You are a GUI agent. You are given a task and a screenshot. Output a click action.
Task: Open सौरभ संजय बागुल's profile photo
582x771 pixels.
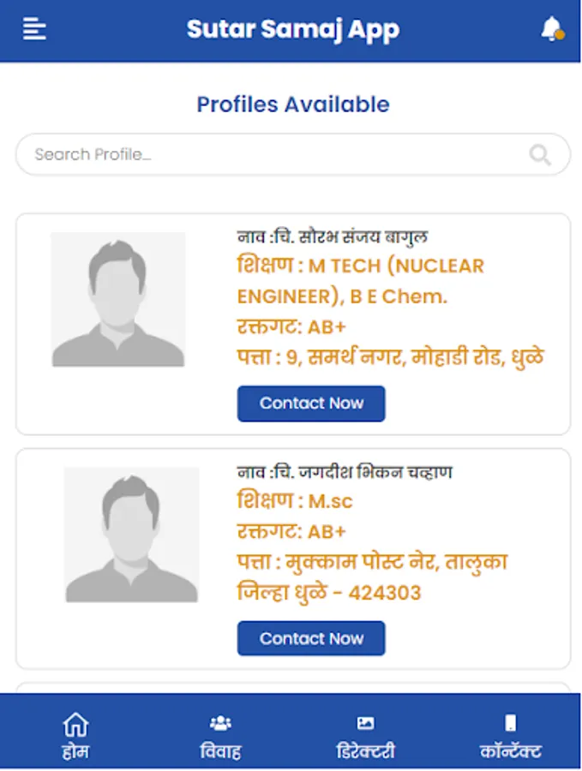[118, 300]
